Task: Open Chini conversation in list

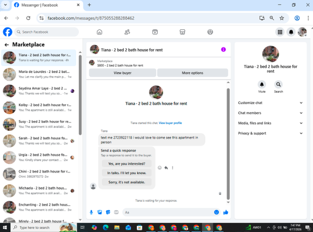Action: pos(38,174)
